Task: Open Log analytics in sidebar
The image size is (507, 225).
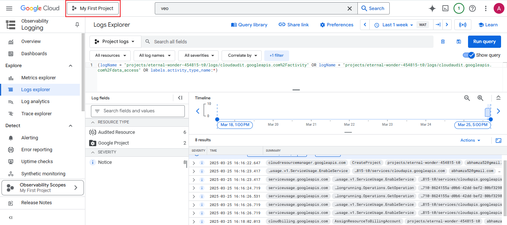Action: click(35, 102)
